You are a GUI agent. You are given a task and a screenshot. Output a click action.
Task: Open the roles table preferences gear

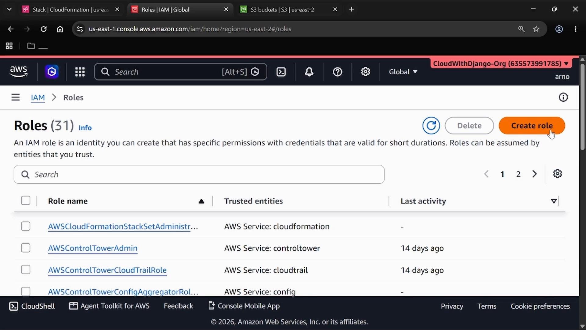[x=557, y=174]
